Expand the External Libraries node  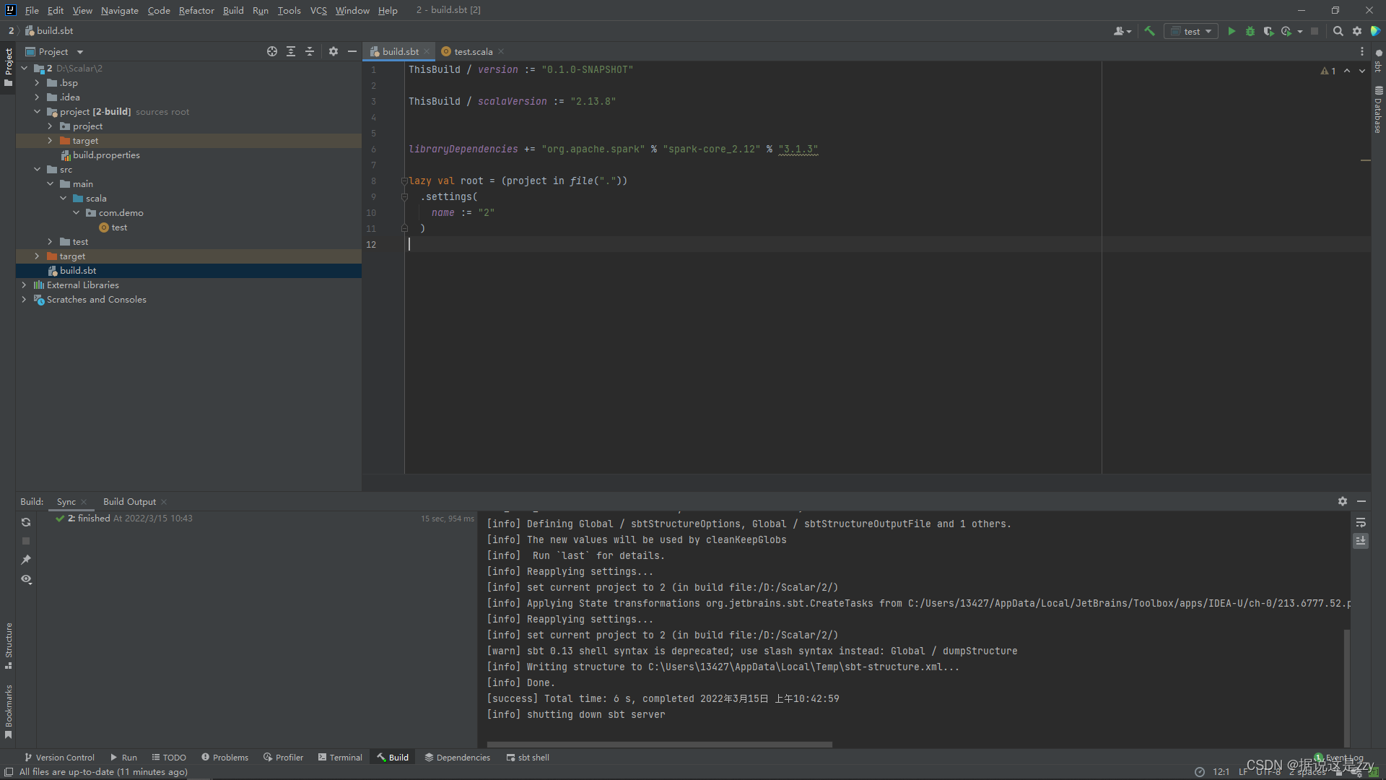point(24,285)
